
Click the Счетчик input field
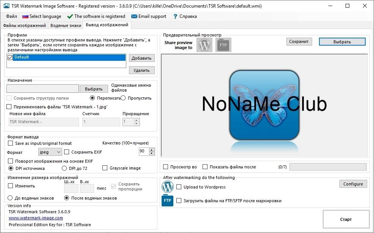101,122
